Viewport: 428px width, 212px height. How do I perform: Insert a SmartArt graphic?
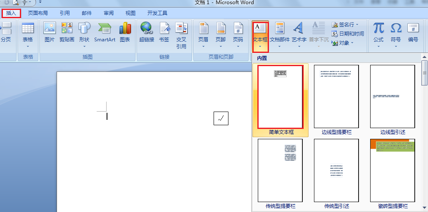point(105,32)
